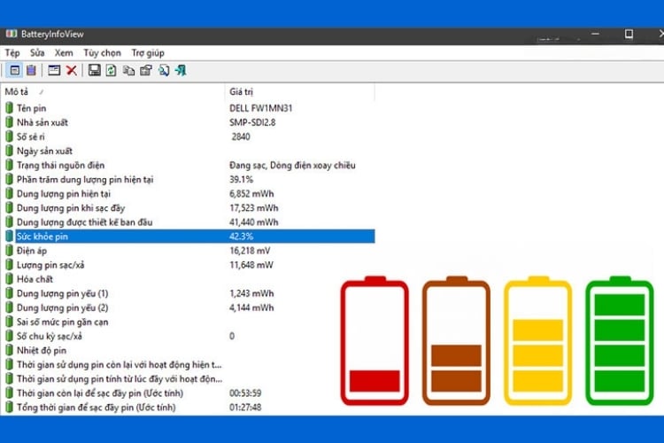The height and width of the screenshot is (443, 664).
Task: Open the Tùy chọn menu
Action: tap(102, 52)
